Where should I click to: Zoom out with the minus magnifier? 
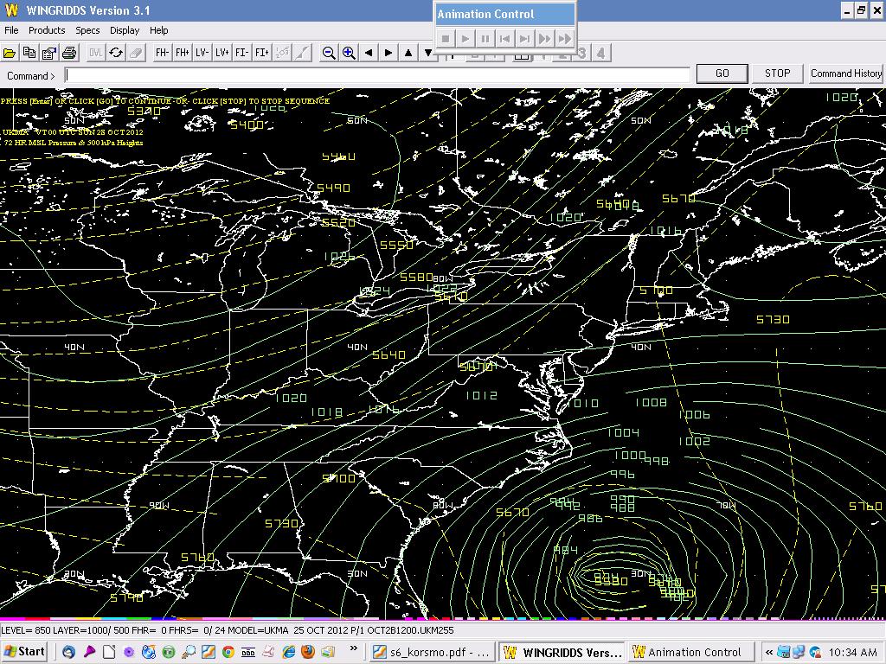coord(328,53)
